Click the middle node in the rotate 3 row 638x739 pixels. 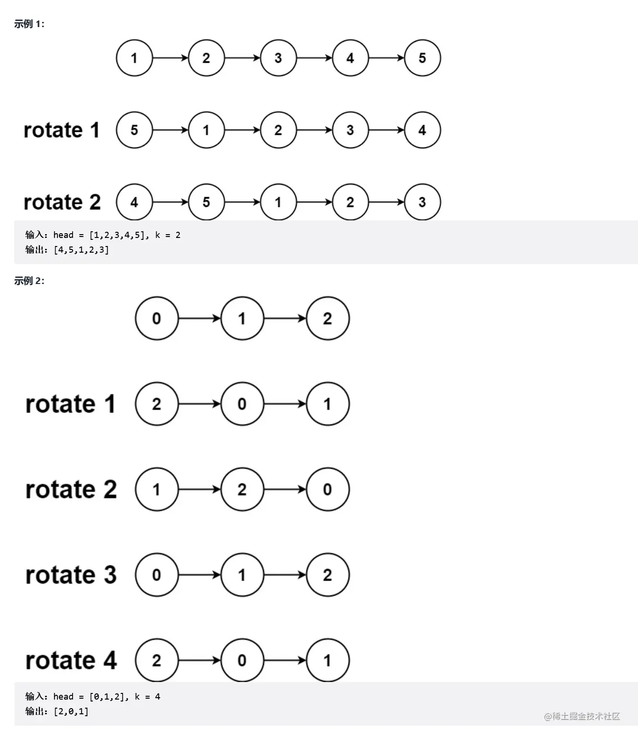pos(242,575)
